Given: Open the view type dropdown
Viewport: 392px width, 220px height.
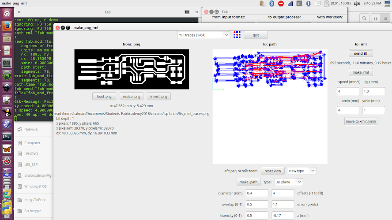Looking at the screenshot, I should [302, 171].
